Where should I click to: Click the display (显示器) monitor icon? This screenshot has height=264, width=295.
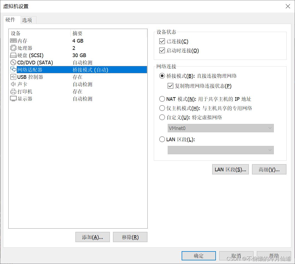click(13, 99)
